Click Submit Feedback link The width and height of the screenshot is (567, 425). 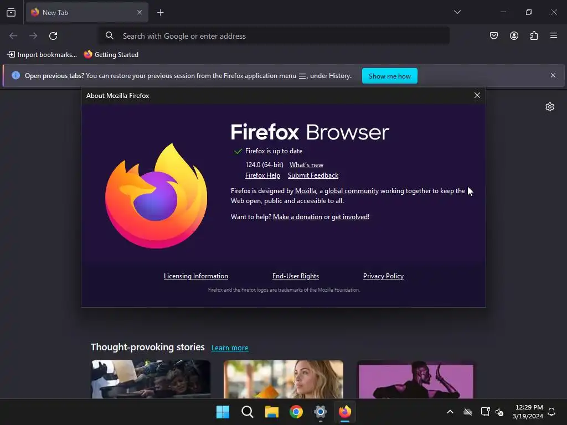(x=313, y=175)
